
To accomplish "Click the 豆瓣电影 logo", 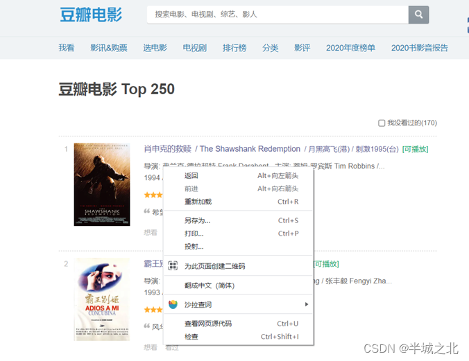I will click(91, 15).
